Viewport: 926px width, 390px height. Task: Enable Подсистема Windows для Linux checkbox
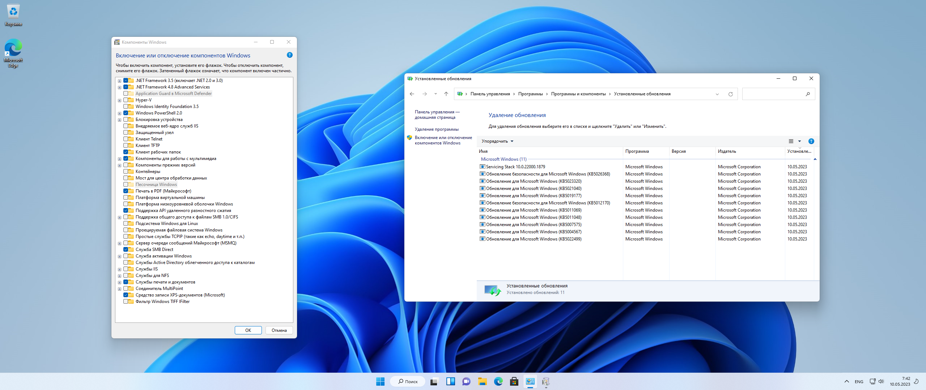coord(126,224)
